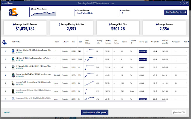The image size is (191, 119).
Task: Click HP 14 Laptop row 3 thumbnail
Action: 13,67
